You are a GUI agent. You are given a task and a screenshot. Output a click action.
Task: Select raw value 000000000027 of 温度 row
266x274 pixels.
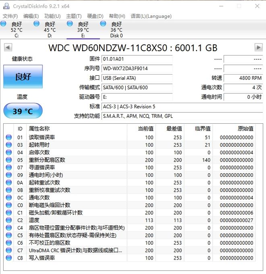pyautogui.click(x=237, y=220)
